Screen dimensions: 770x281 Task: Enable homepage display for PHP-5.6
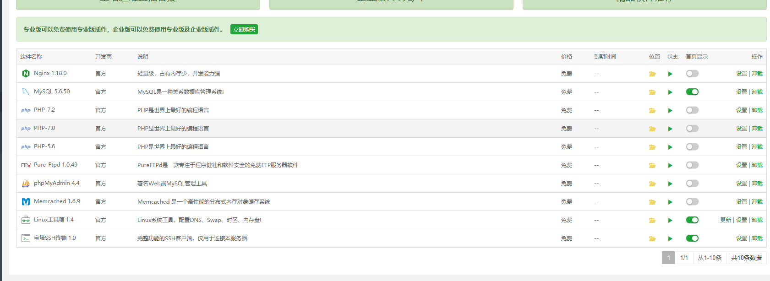coord(692,147)
